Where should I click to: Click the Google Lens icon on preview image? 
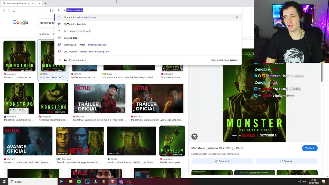195,137
